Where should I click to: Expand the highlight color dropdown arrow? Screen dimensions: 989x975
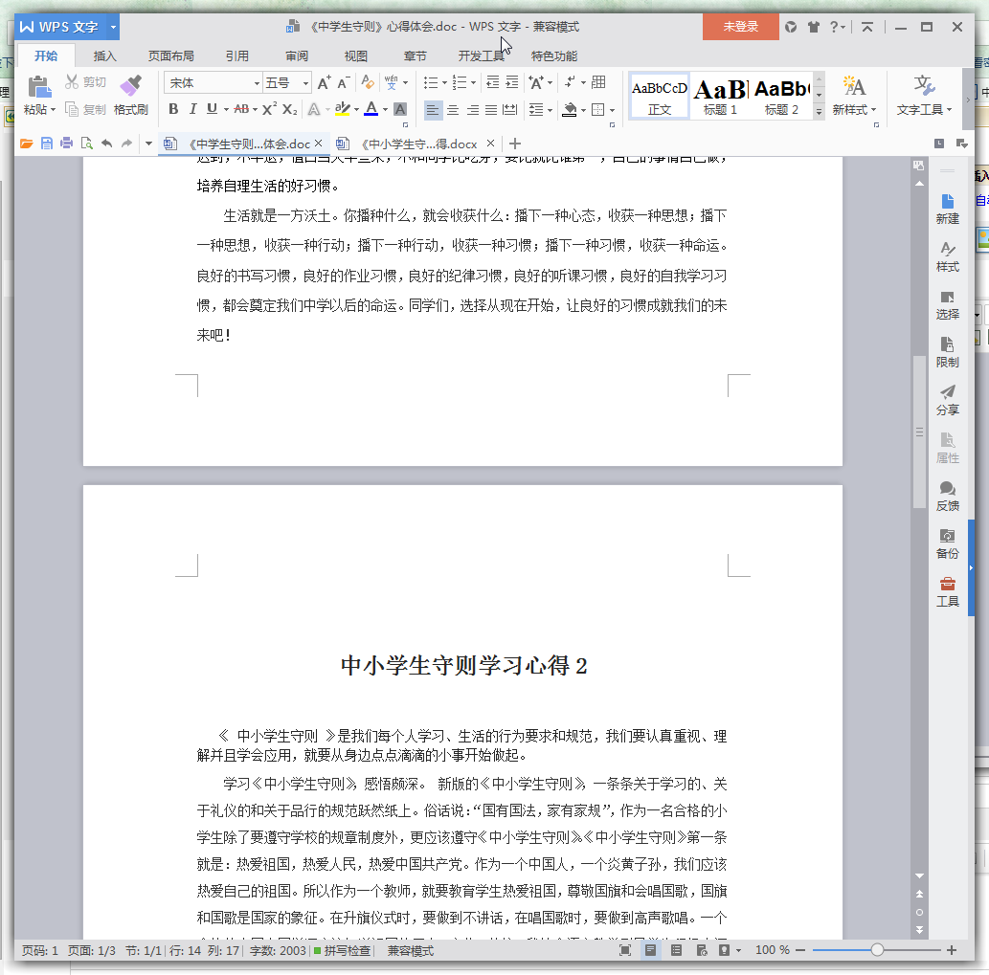[x=356, y=110]
